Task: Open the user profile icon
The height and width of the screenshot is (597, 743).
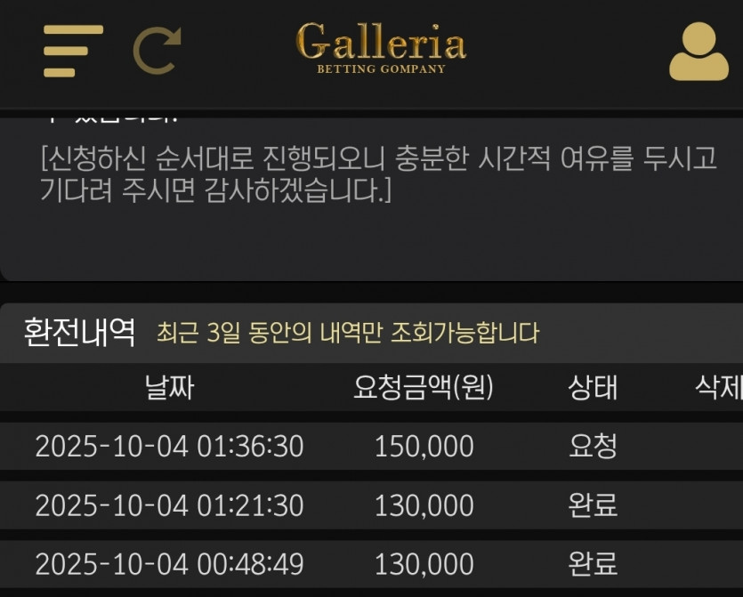Action: point(699,52)
